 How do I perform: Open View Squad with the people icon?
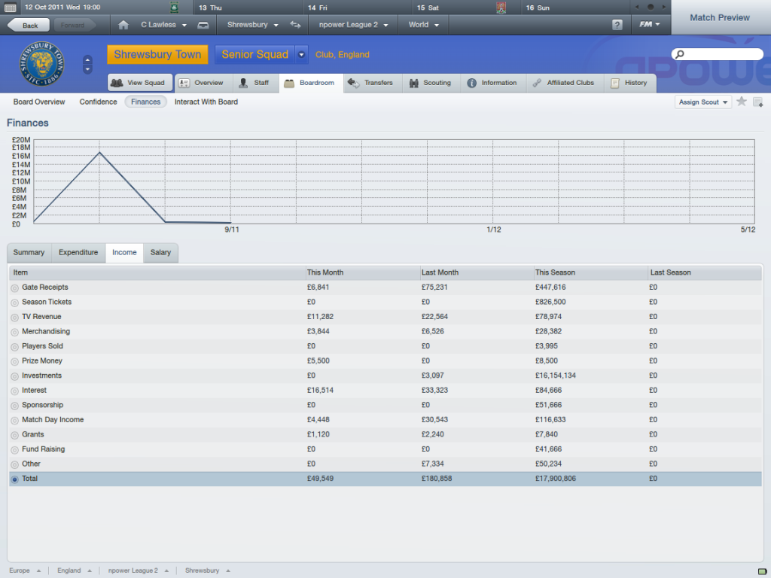click(140, 83)
